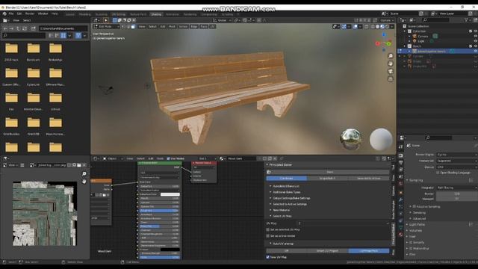
Task: Hide the Camera using its eye icon
Action: pyautogui.click(x=475, y=36)
